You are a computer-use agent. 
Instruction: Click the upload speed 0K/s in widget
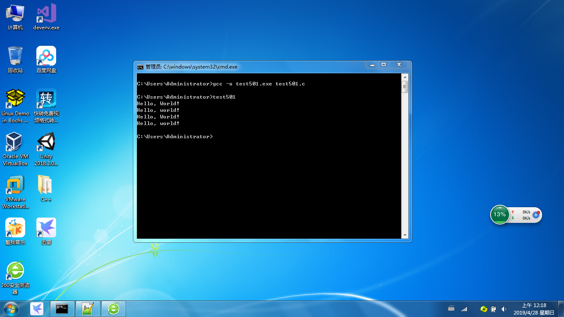(x=526, y=212)
